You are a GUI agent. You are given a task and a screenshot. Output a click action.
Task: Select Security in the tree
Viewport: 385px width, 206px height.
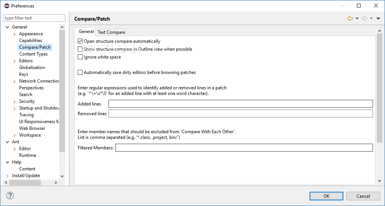click(27, 101)
